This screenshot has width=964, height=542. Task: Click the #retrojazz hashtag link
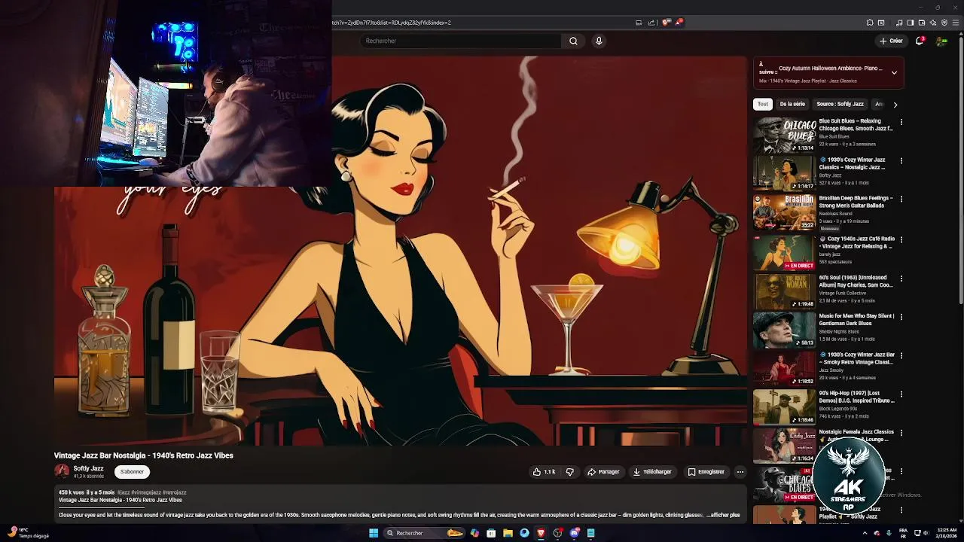coord(175,492)
